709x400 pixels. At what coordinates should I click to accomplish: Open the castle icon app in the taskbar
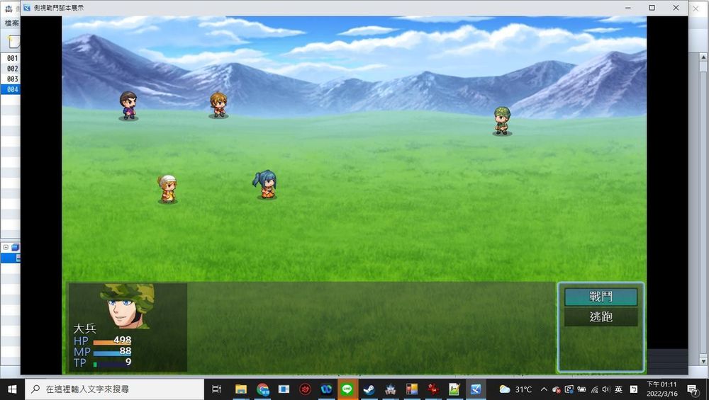click(390, 389)
